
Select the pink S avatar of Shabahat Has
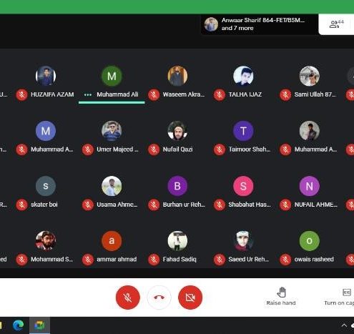coord(243,186)
